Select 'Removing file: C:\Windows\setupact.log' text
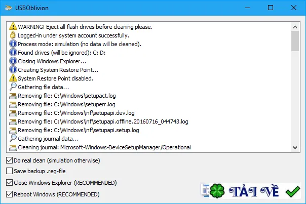The width and height of the screenshot is (306, 204). pos(67,96)
